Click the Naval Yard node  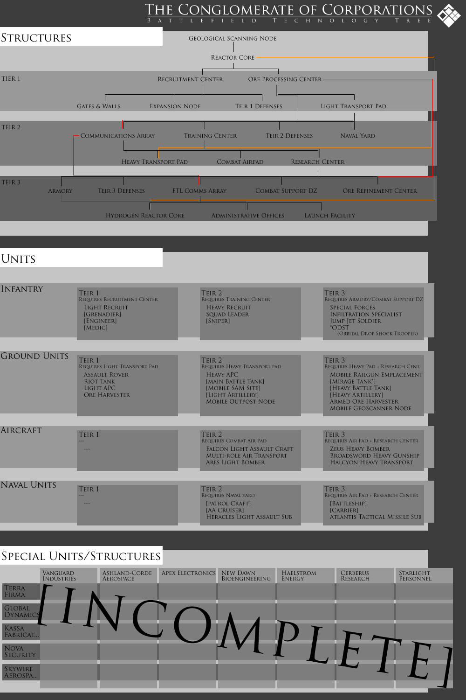pyautogui.click(x=357, y=136)
